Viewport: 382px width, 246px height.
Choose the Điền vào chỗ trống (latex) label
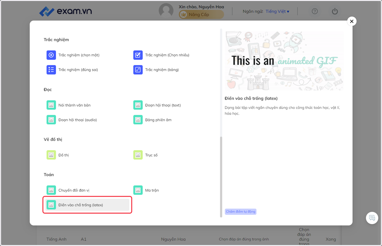coord(81,205)
